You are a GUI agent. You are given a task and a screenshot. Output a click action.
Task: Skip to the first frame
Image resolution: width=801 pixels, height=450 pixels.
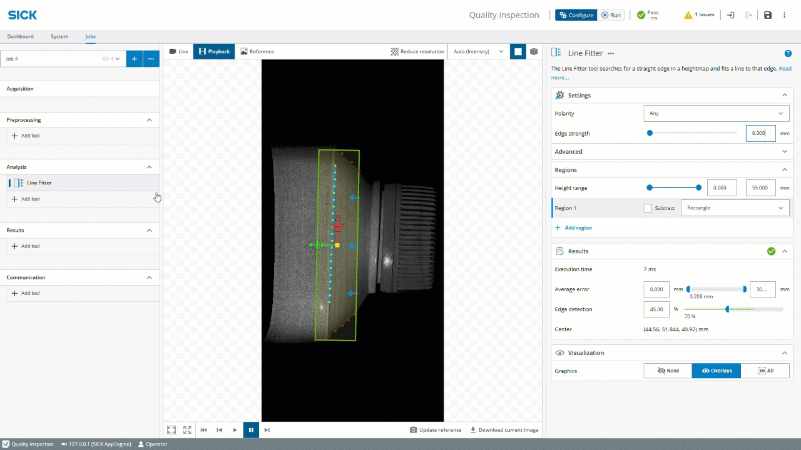203,430
